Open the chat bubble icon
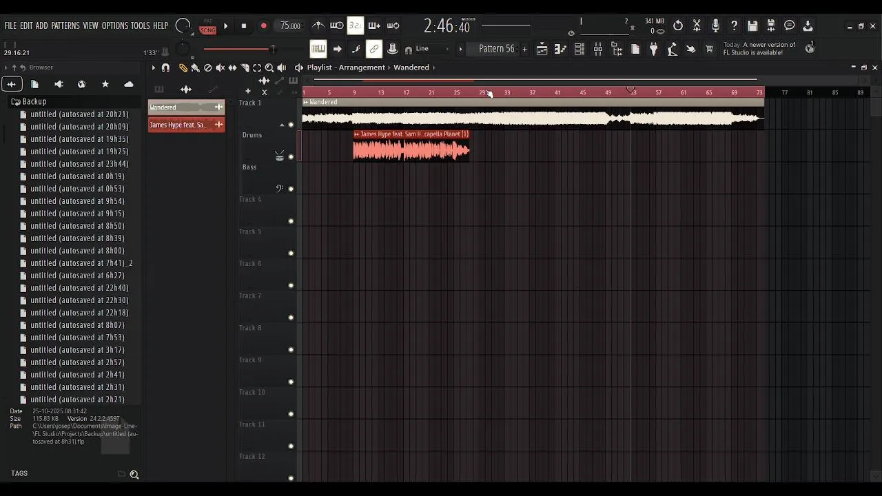882x496 pixels. click(790, 26)
